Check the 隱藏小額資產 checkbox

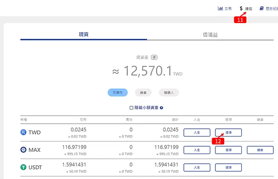coord(132,107)
